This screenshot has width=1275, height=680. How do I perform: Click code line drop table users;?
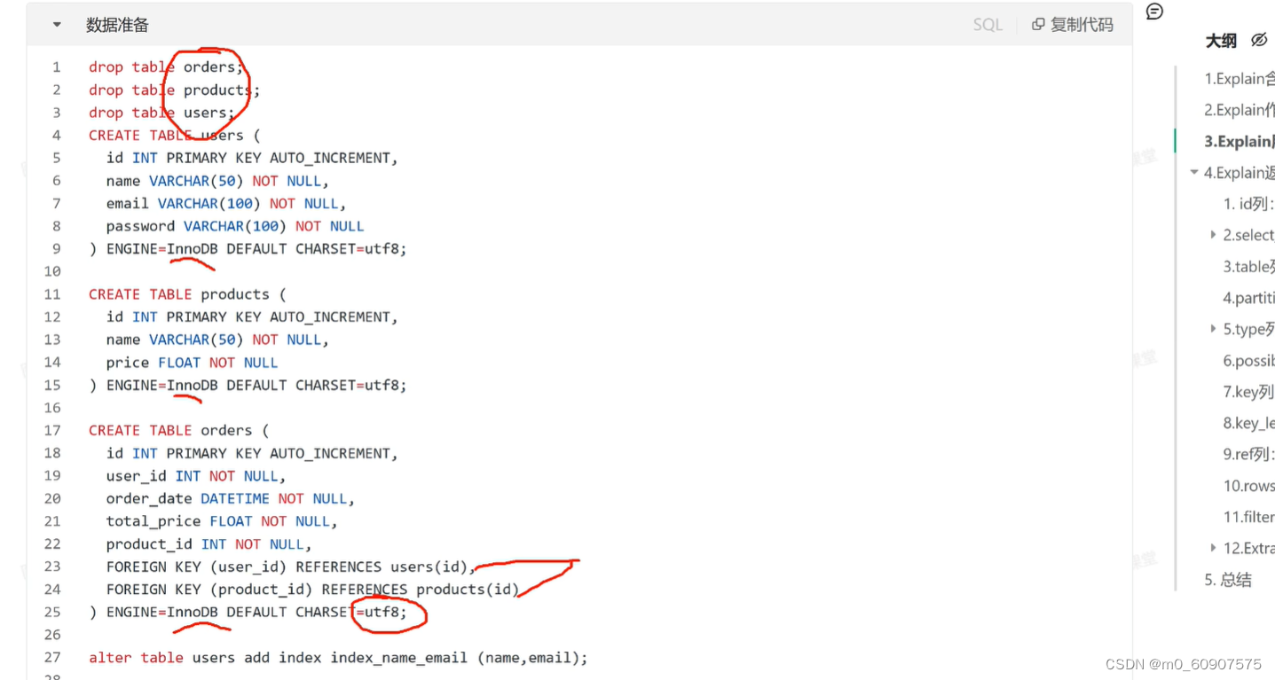[161, 113]
